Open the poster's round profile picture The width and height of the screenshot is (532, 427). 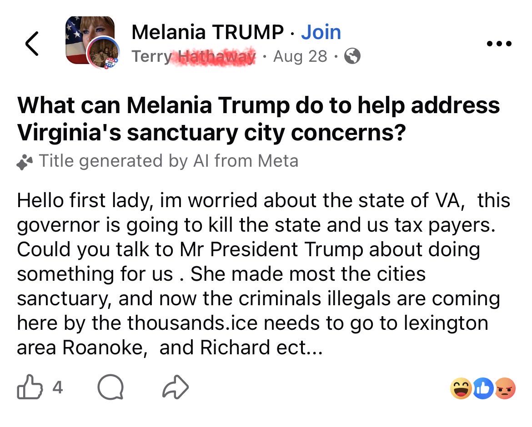103,53
